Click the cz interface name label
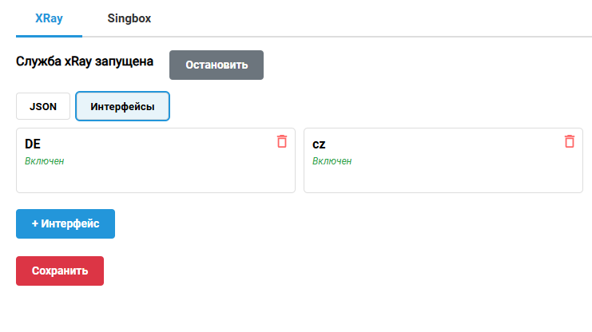The image size is (592, 332). (x=319, y=144)
